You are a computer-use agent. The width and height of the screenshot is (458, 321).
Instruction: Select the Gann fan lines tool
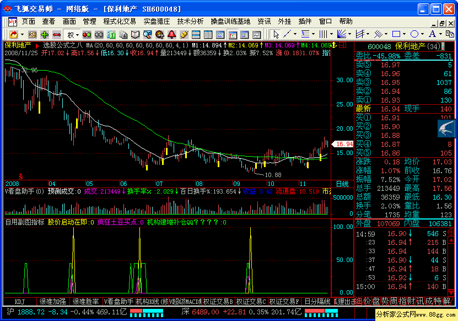pos(342,34)
